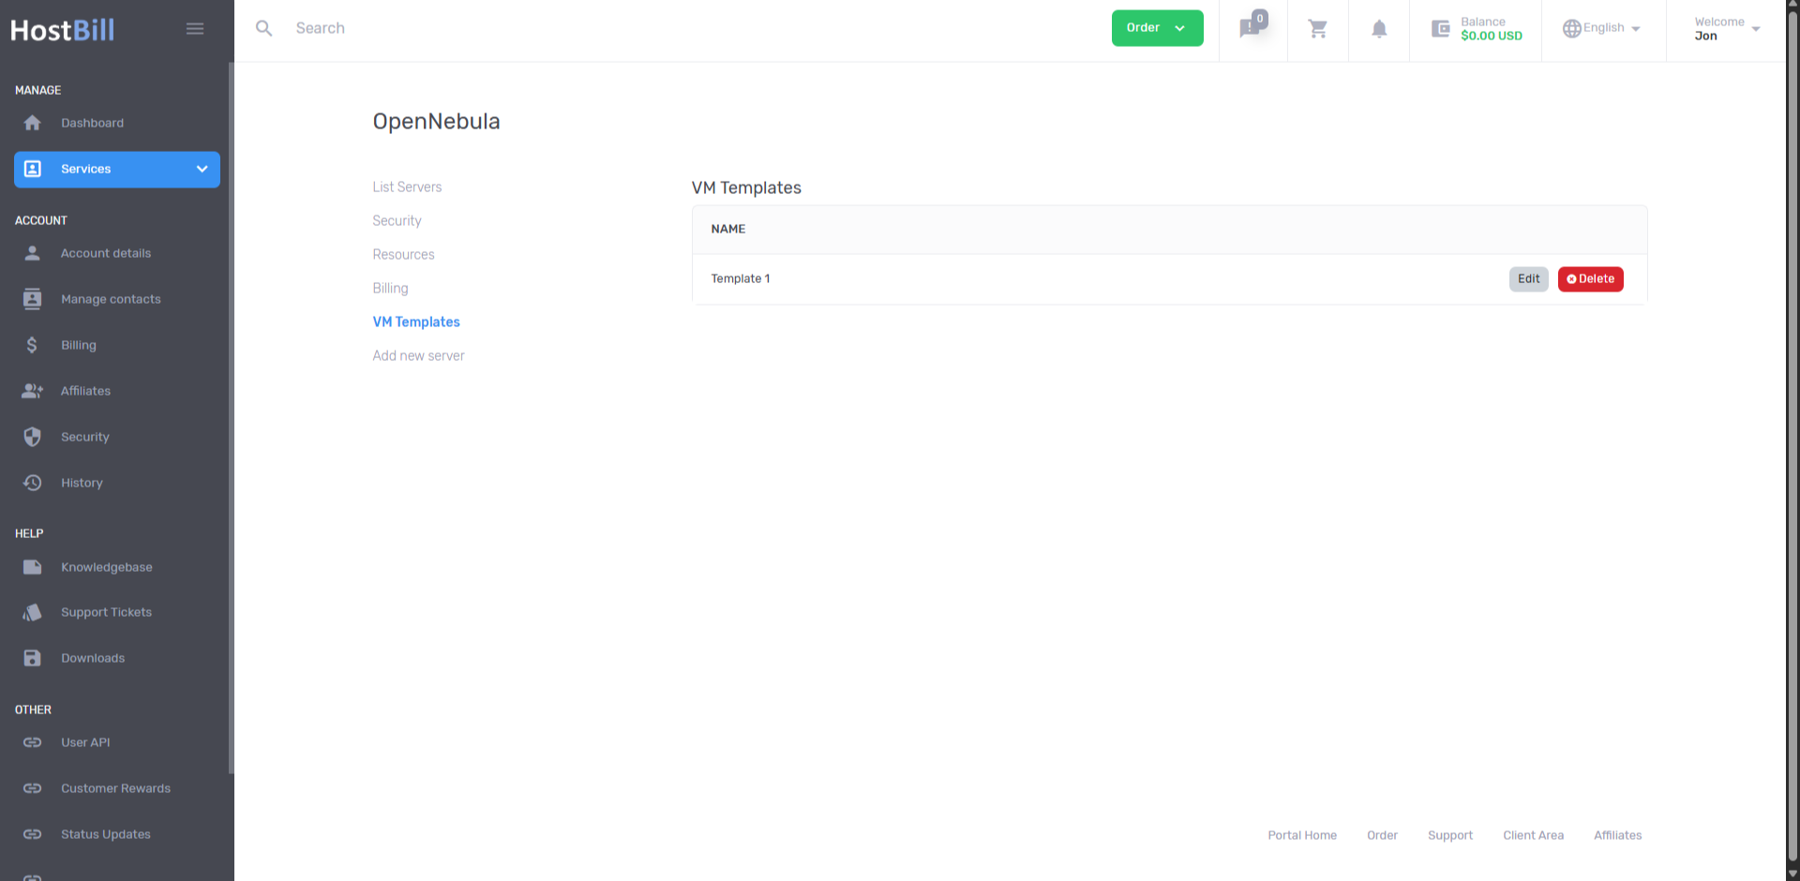This screenshot has width=1800, height=881.
Task: Open Account details in the sidebar
Action: (106, 253)
